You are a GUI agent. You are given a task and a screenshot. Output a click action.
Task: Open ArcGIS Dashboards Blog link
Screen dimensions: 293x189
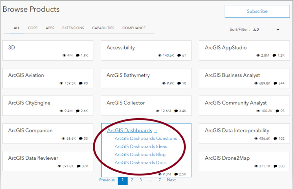pos(140,155)
